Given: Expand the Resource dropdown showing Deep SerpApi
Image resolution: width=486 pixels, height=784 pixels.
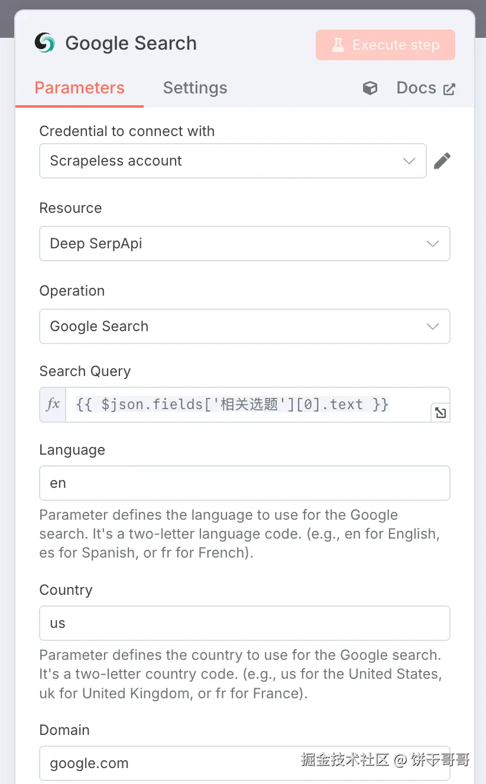Looking at the screenshot, I should coord(244,244).
